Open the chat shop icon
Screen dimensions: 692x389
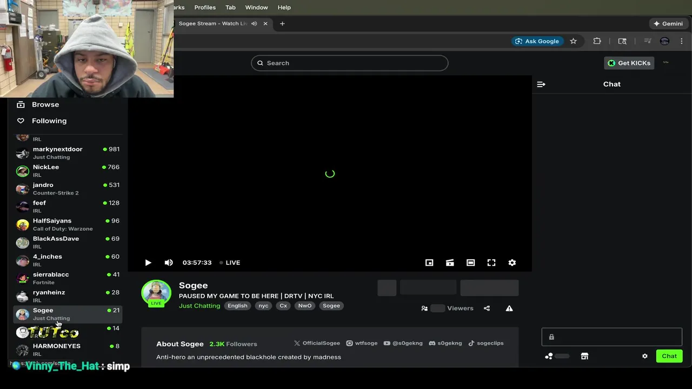(x=584, y=356)
